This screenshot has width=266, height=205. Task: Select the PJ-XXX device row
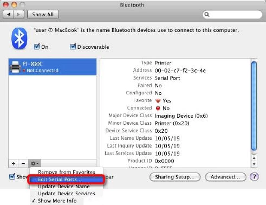(53, 67)
